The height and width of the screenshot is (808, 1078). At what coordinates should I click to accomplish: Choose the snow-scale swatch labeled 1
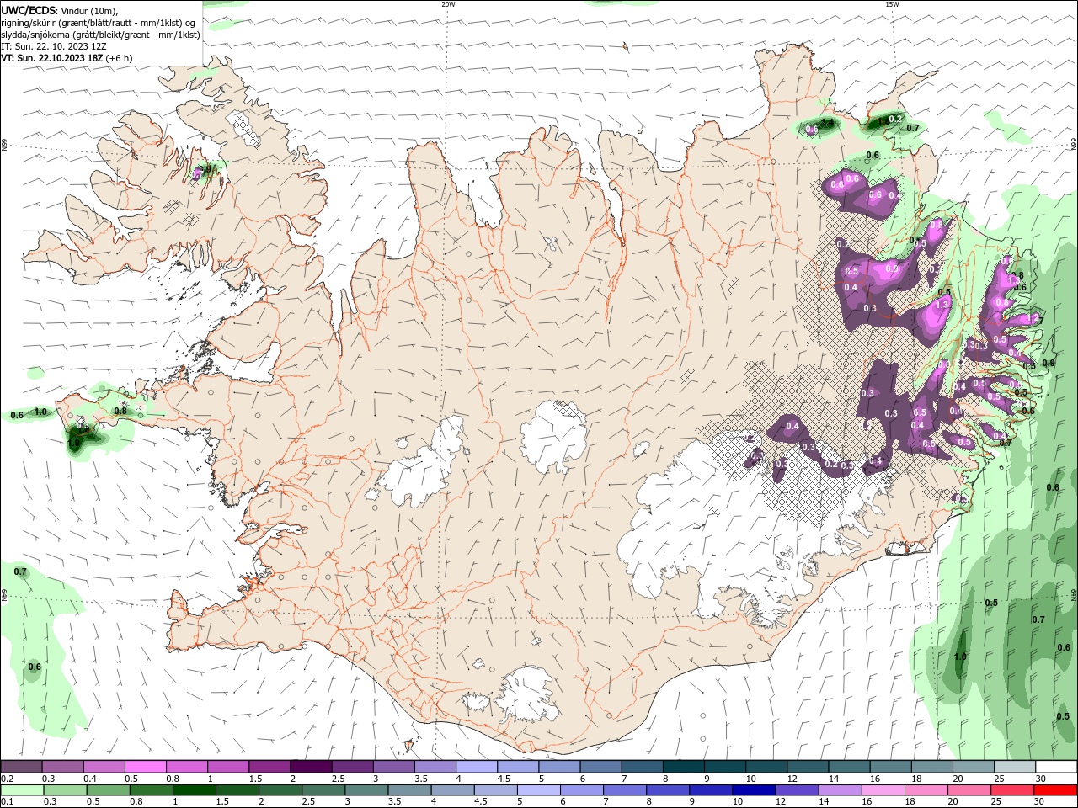coord(228,767)
